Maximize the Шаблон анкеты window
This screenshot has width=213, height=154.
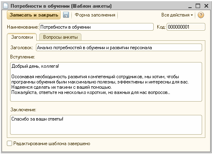click(198, 6)
